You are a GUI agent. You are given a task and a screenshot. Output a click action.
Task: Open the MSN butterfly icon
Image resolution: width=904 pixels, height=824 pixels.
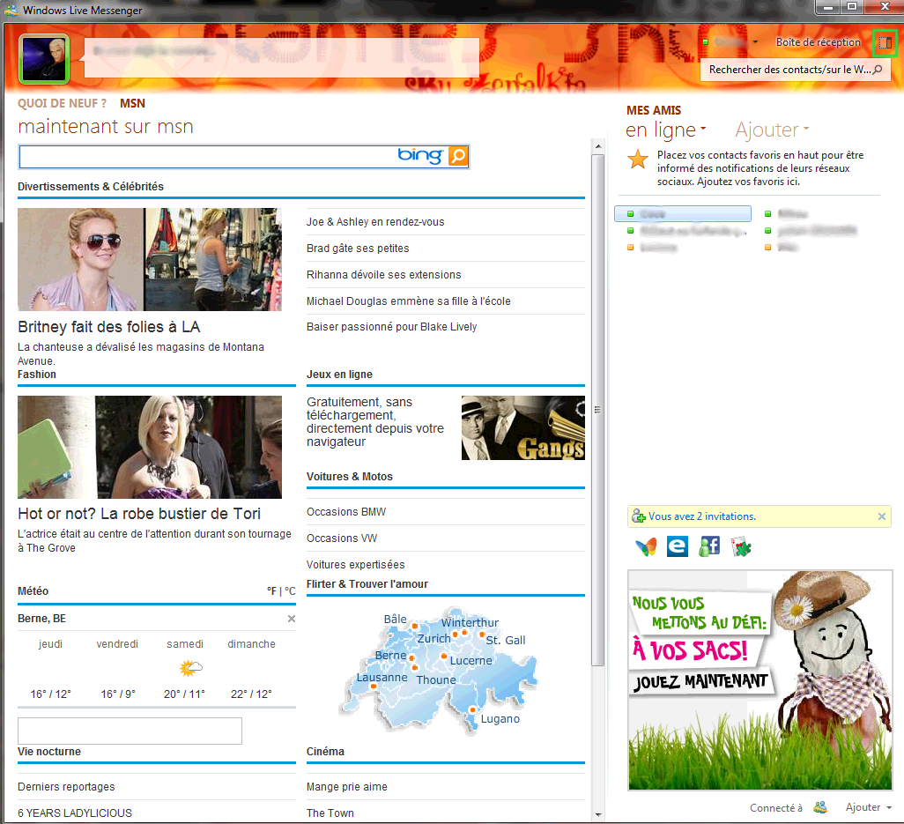(x=647, y=546)
